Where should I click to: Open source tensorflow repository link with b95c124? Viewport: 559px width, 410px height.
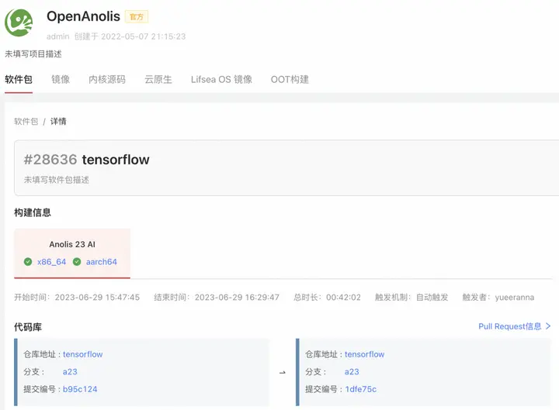point(83,354)
